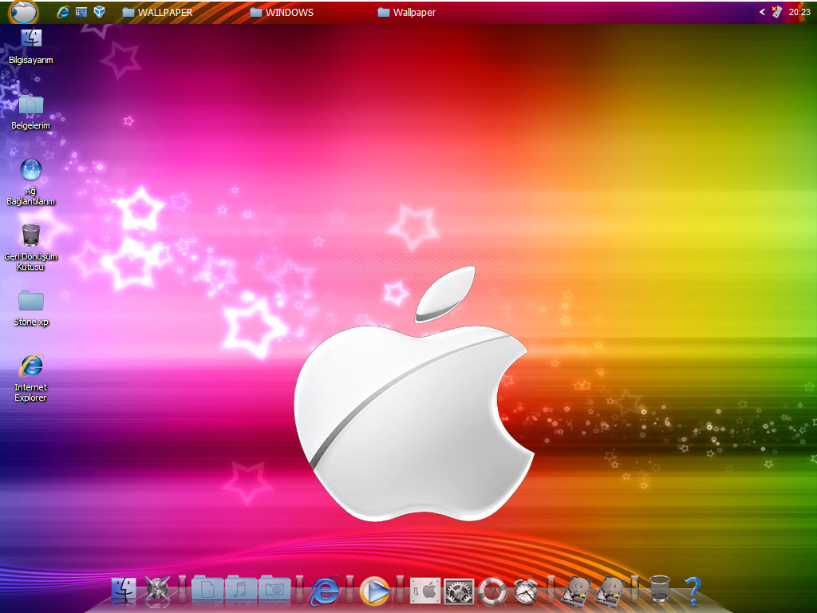817x613 pixels.
Task: Click the blue question mark dock icon
Action: coord(693,591)
